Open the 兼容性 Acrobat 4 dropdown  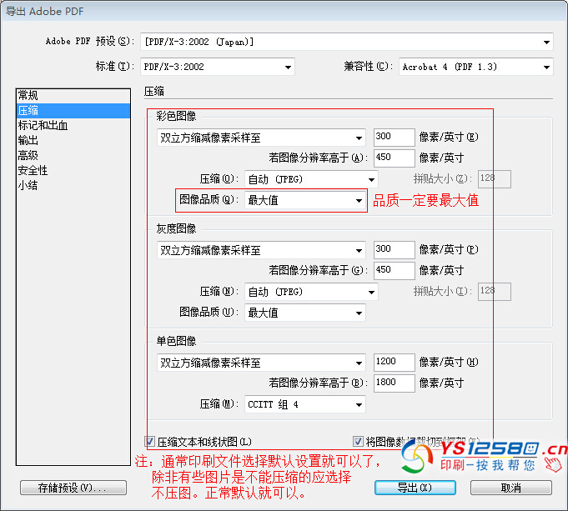[475, 67]
